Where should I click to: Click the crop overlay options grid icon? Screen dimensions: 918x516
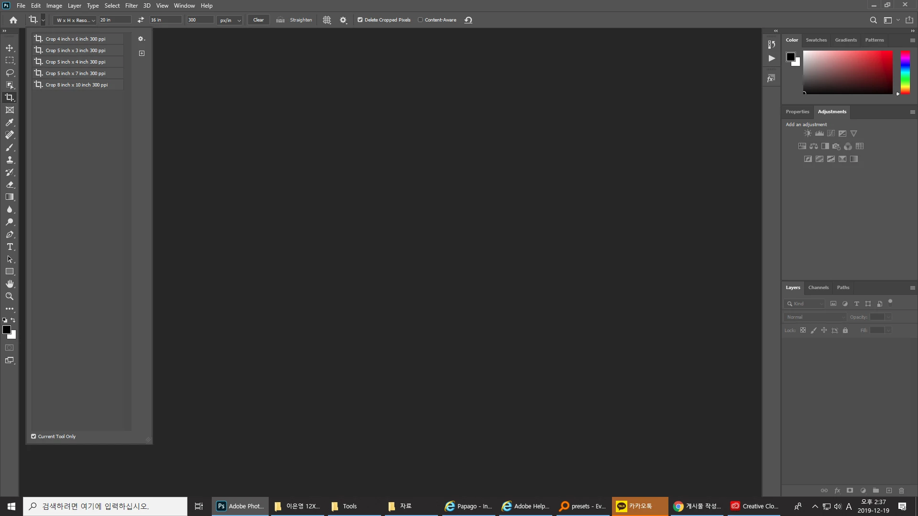coord(327,20)
